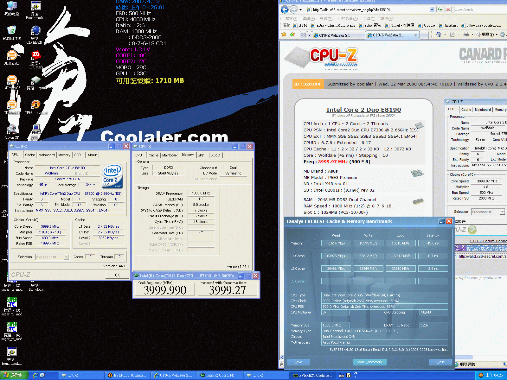Screen dimensions: 507x380
Task: Open Cache tab in CPU-Z window showing Intel logo
Action: coord(30,155)
